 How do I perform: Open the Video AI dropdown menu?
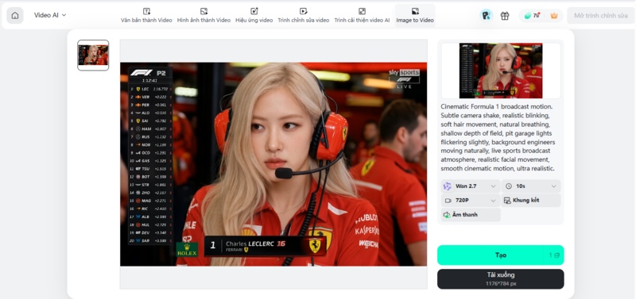tap(50, 15)
